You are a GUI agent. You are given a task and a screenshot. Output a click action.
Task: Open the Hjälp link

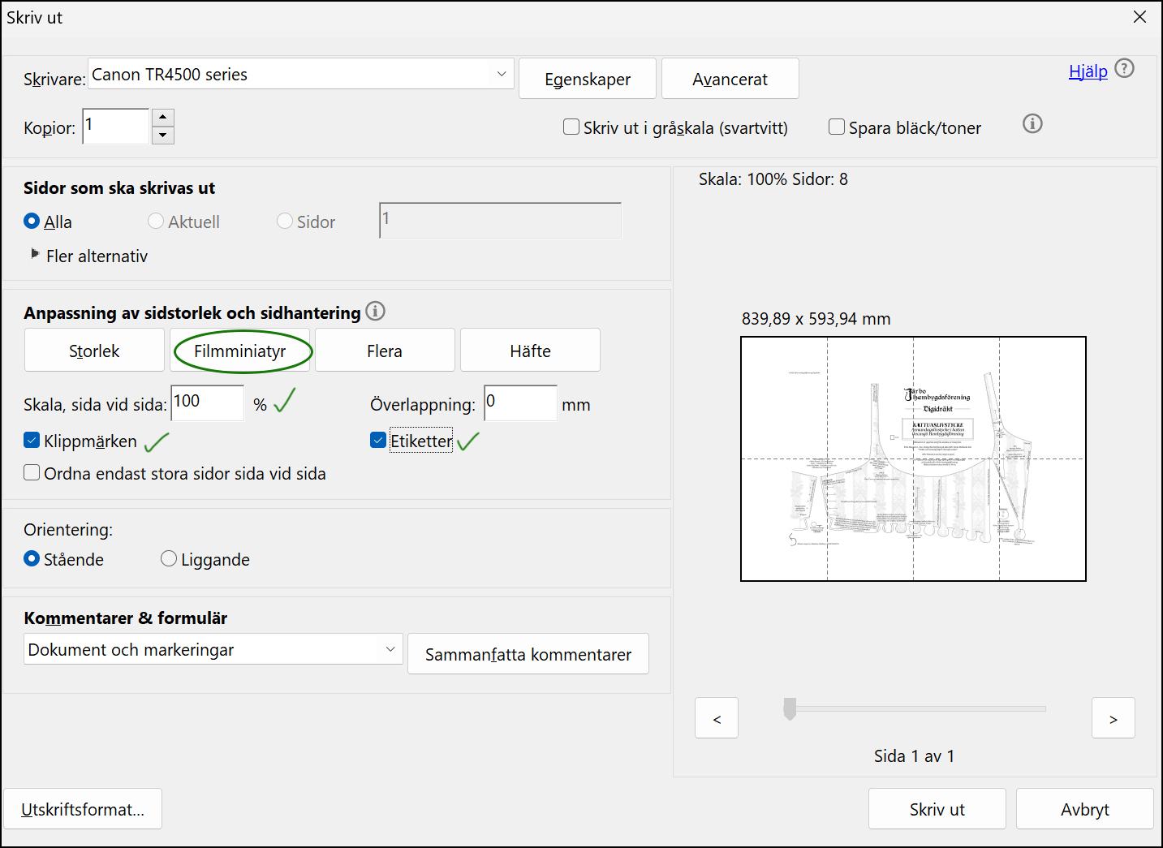[1088, 71]
